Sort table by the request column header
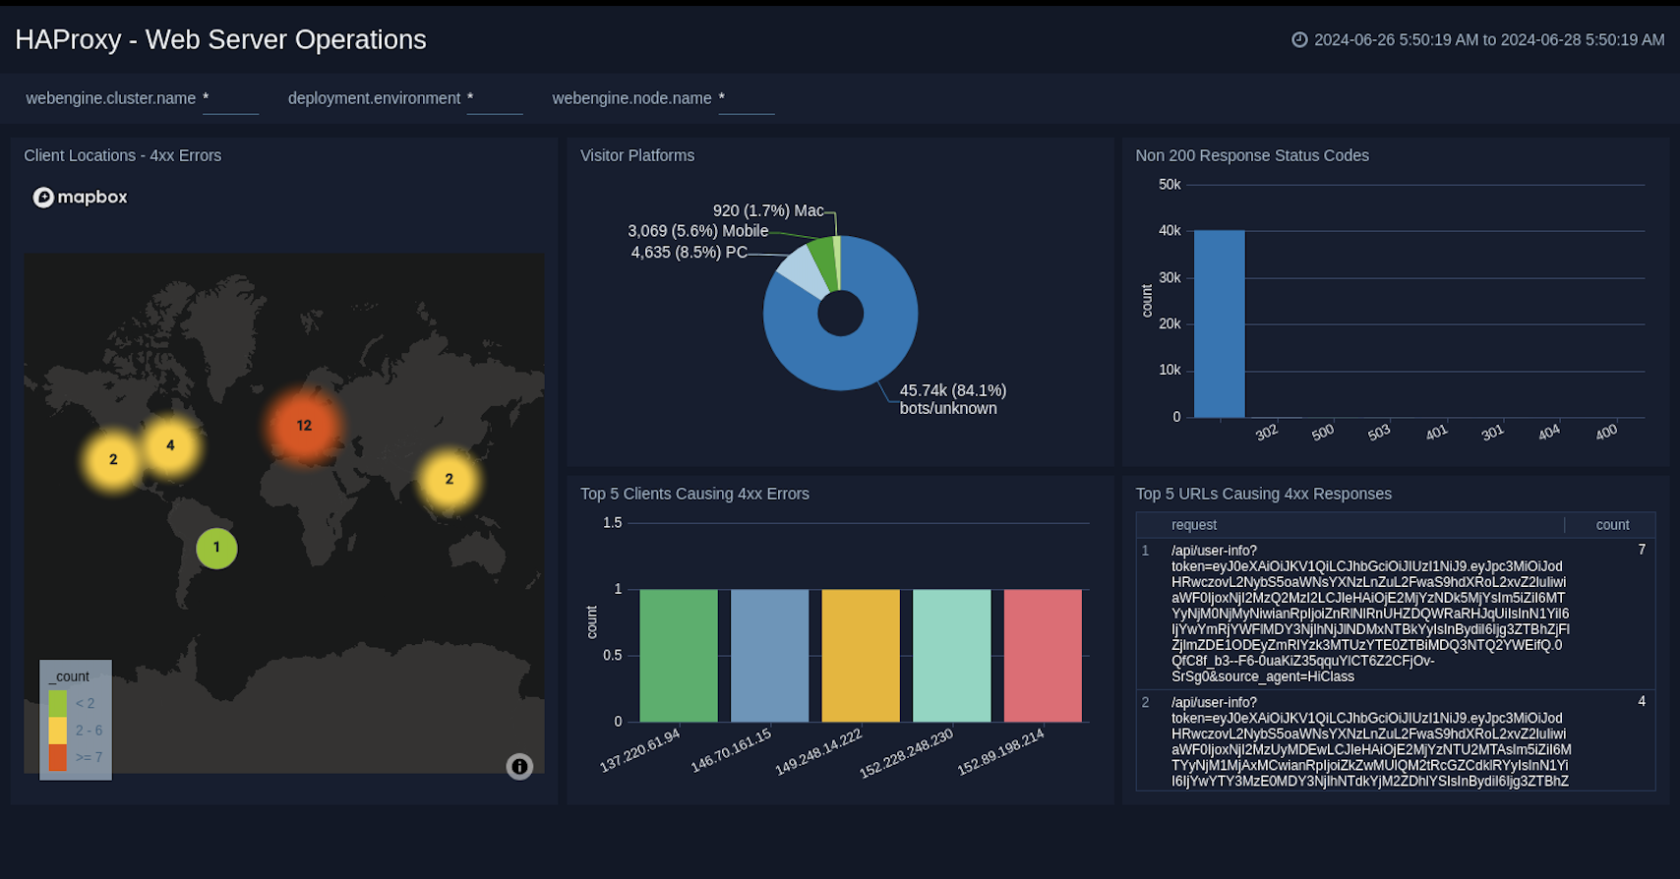 [1194, 525]
